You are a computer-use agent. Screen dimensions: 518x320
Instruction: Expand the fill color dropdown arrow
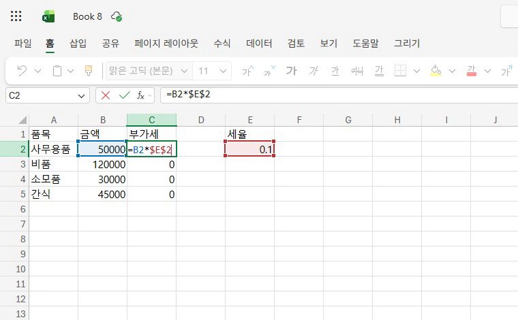[x=452, y=71]
